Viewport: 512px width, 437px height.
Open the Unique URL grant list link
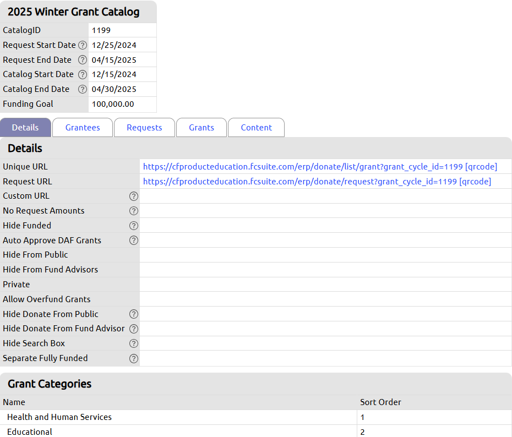tap(303, 166)
